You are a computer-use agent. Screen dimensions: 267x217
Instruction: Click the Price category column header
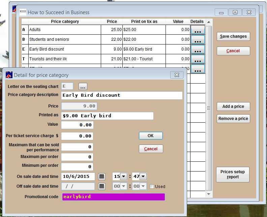[65, 22]
